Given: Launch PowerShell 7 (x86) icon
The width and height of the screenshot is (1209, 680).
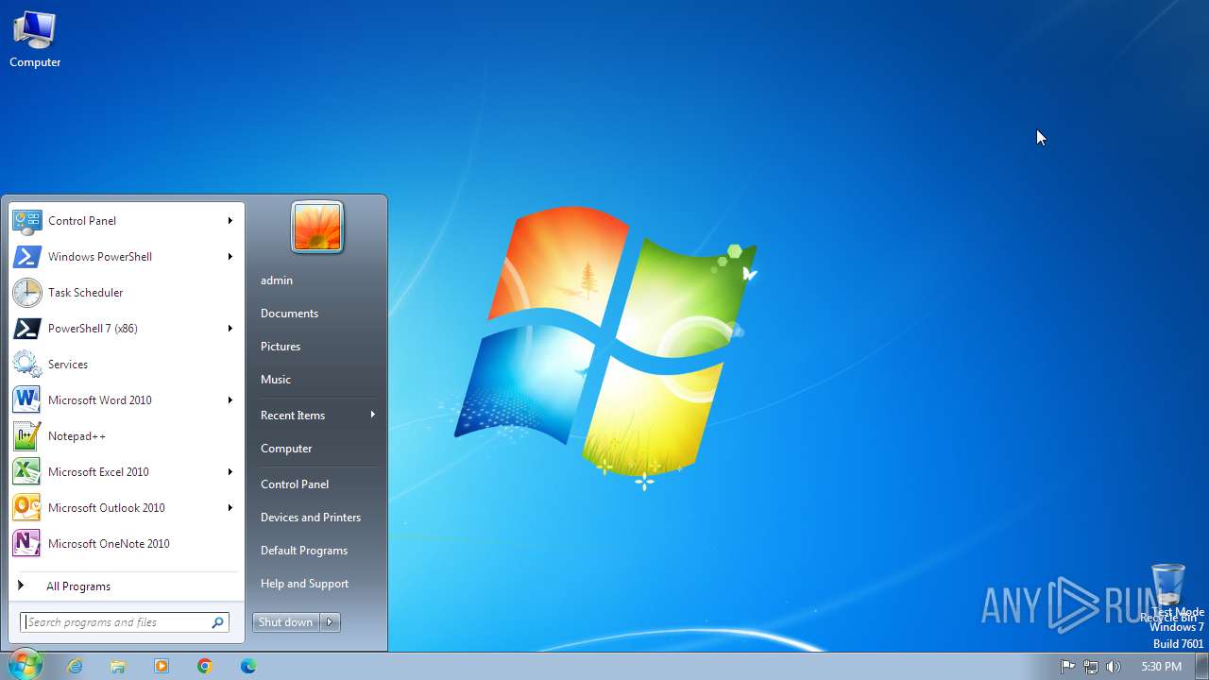Looking at the screenshot, I should coord(26,329).
